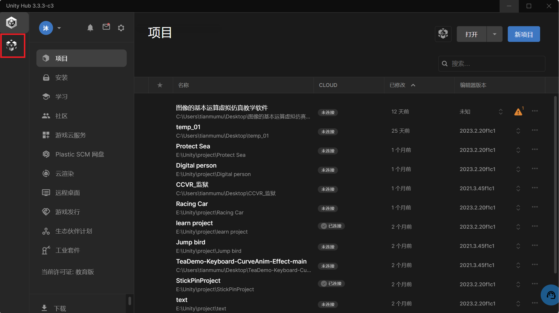Click the Unity cube icon next to 打开
The image size is (559, 313).
[443, 34]
